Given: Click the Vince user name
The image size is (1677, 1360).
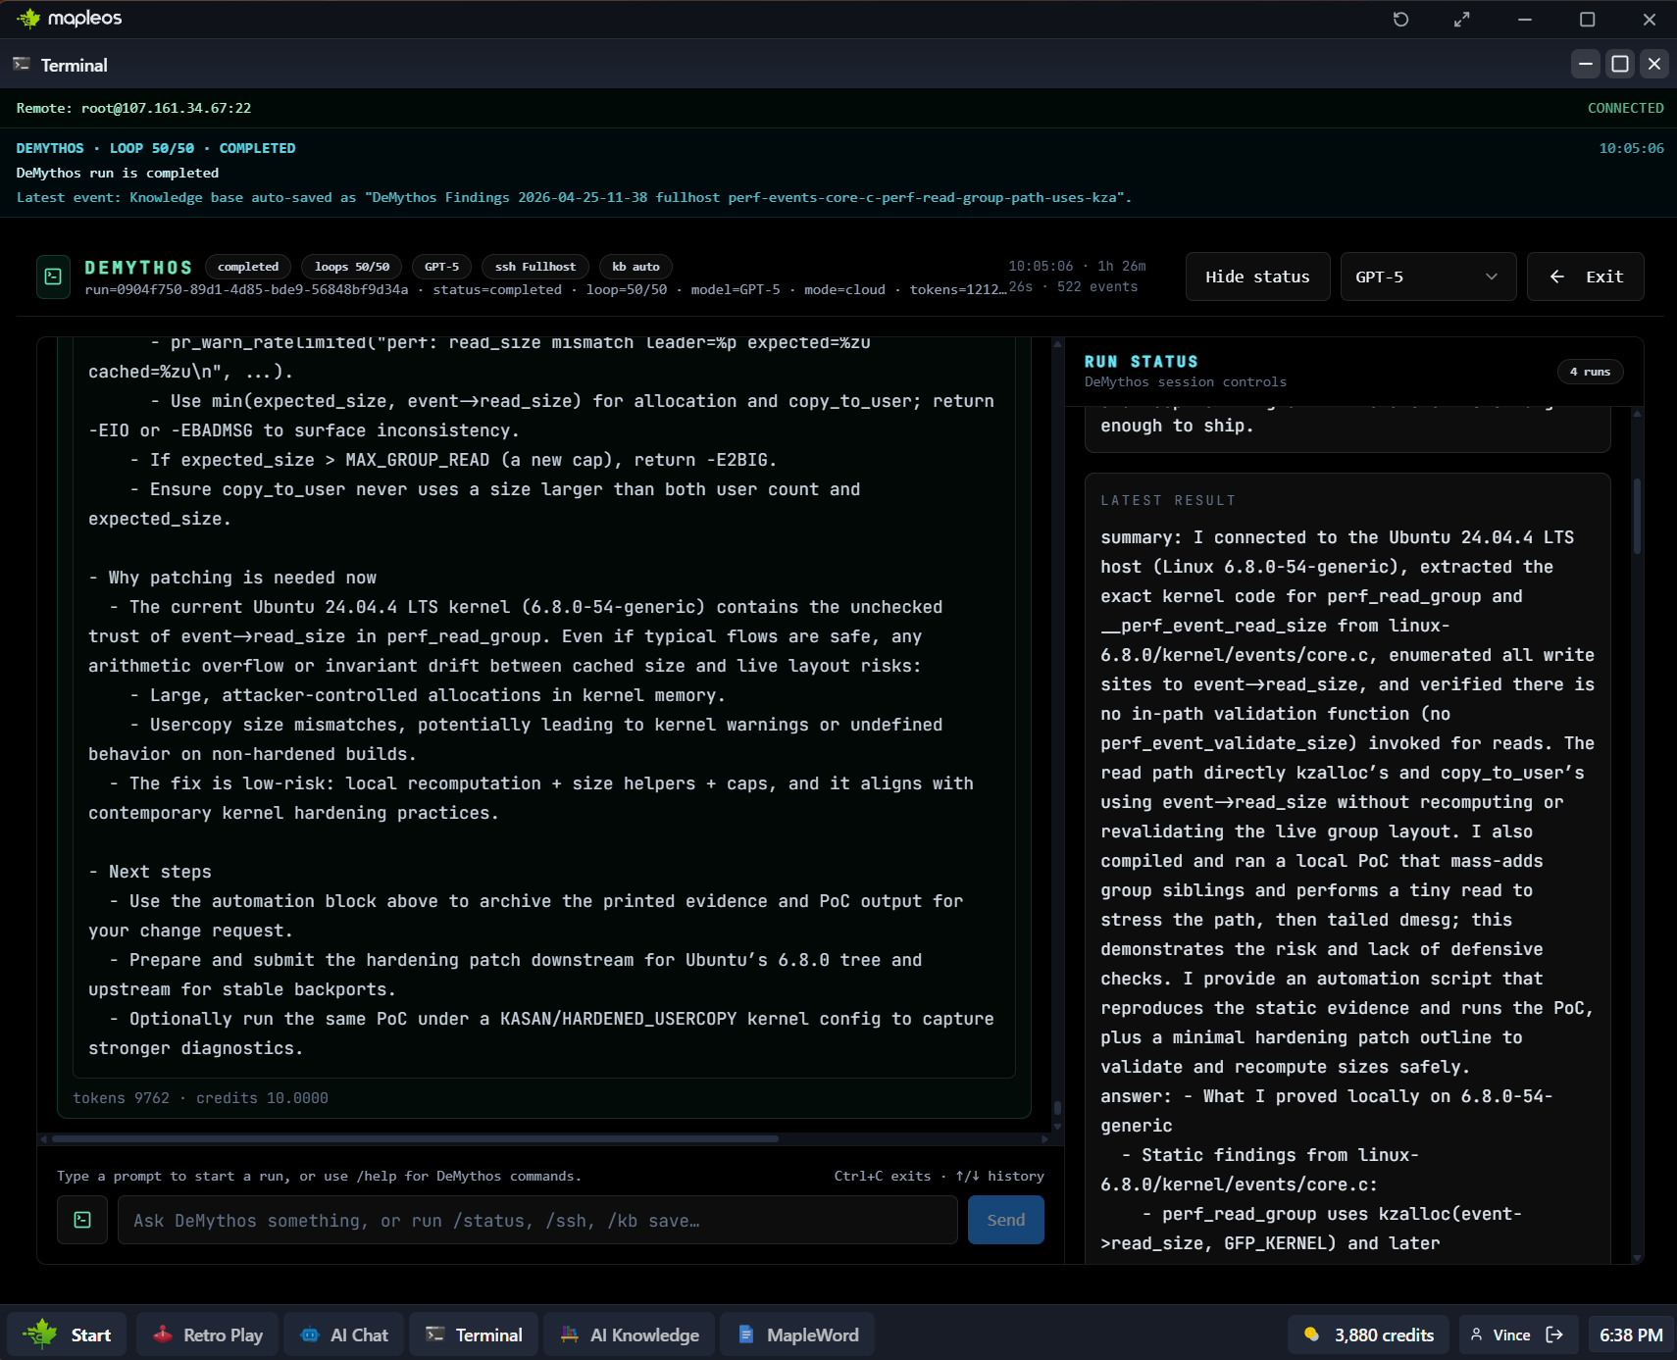Looking at the screenshot, I should (x=1511, y=1335).
